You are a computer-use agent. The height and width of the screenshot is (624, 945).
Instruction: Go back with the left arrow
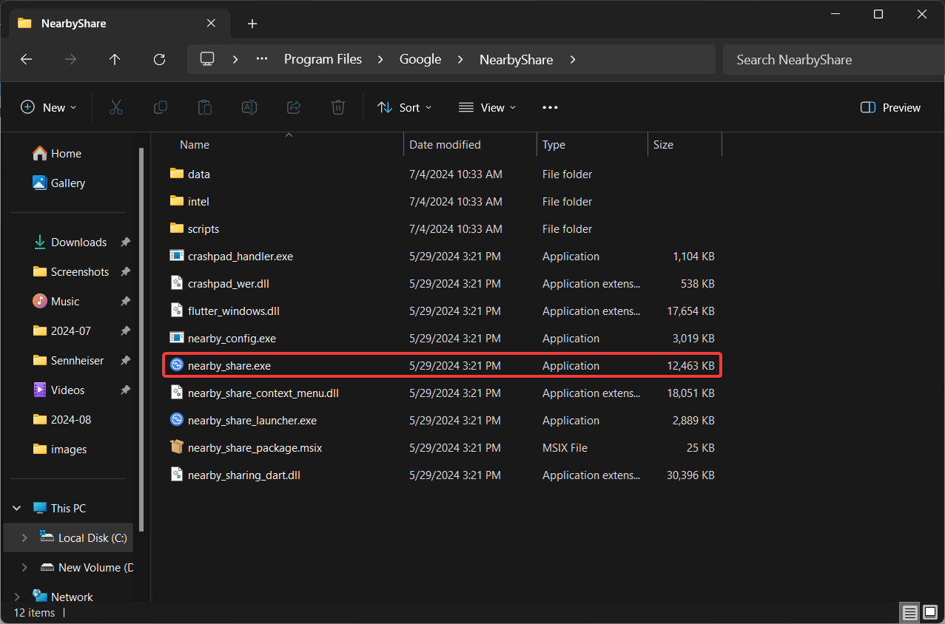point(26,60)
